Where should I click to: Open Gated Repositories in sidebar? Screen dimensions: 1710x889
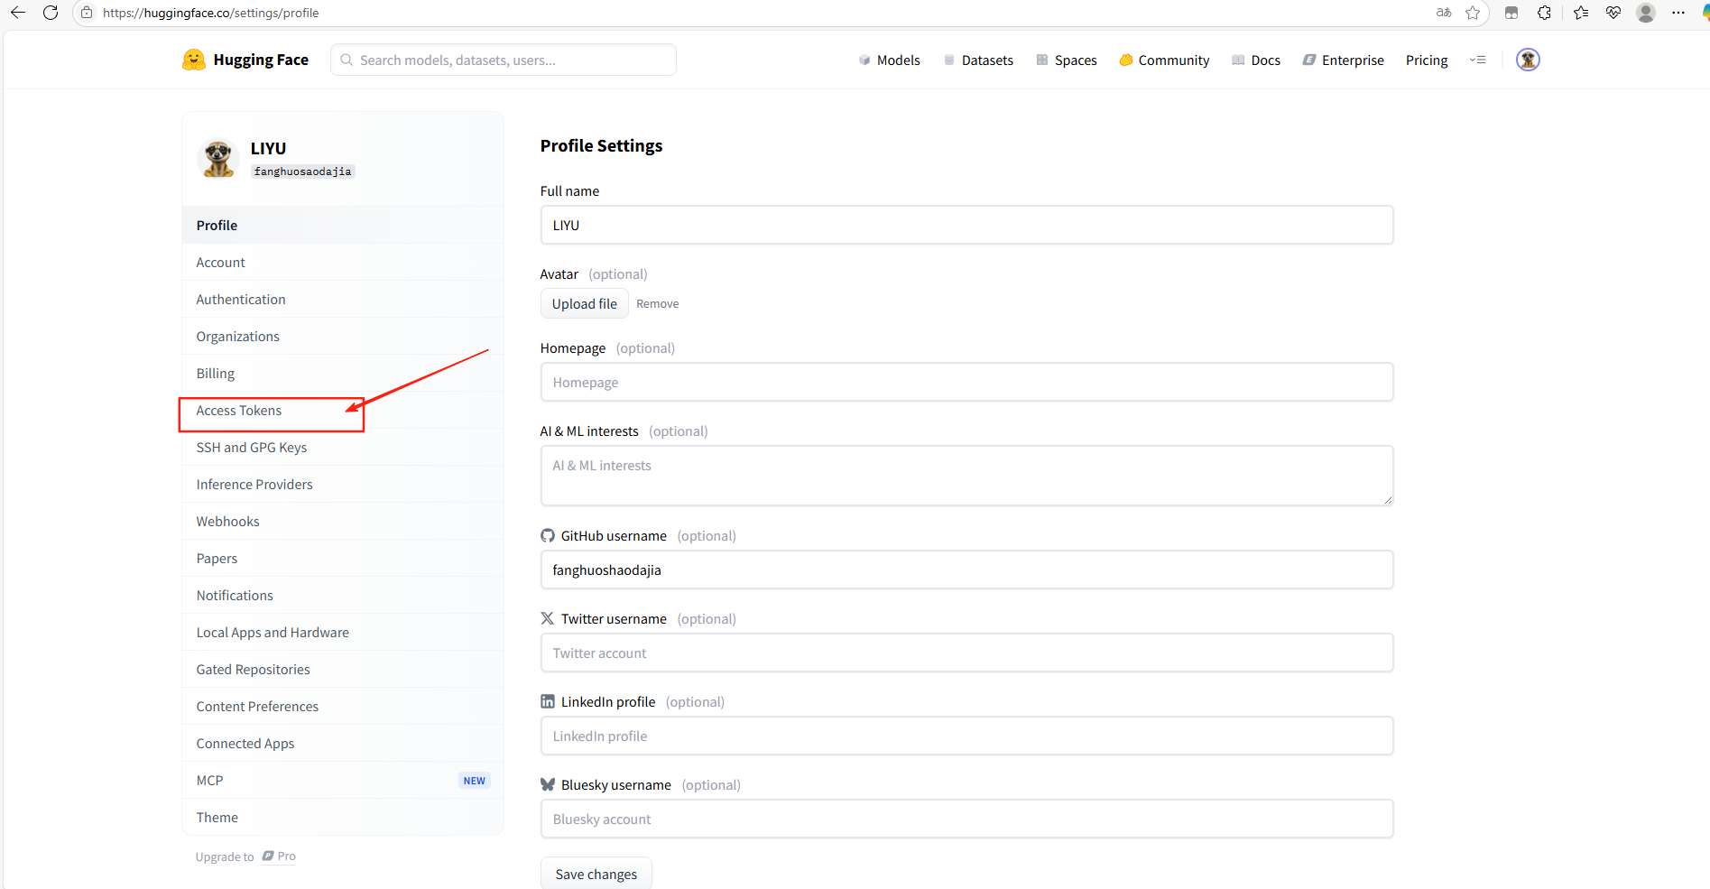pos(343,669)
